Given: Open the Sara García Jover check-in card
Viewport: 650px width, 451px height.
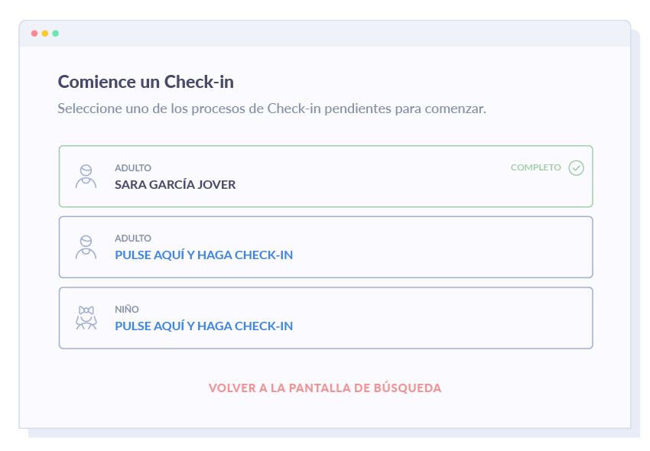Looking at the screenshot, I should click(326, 176).
